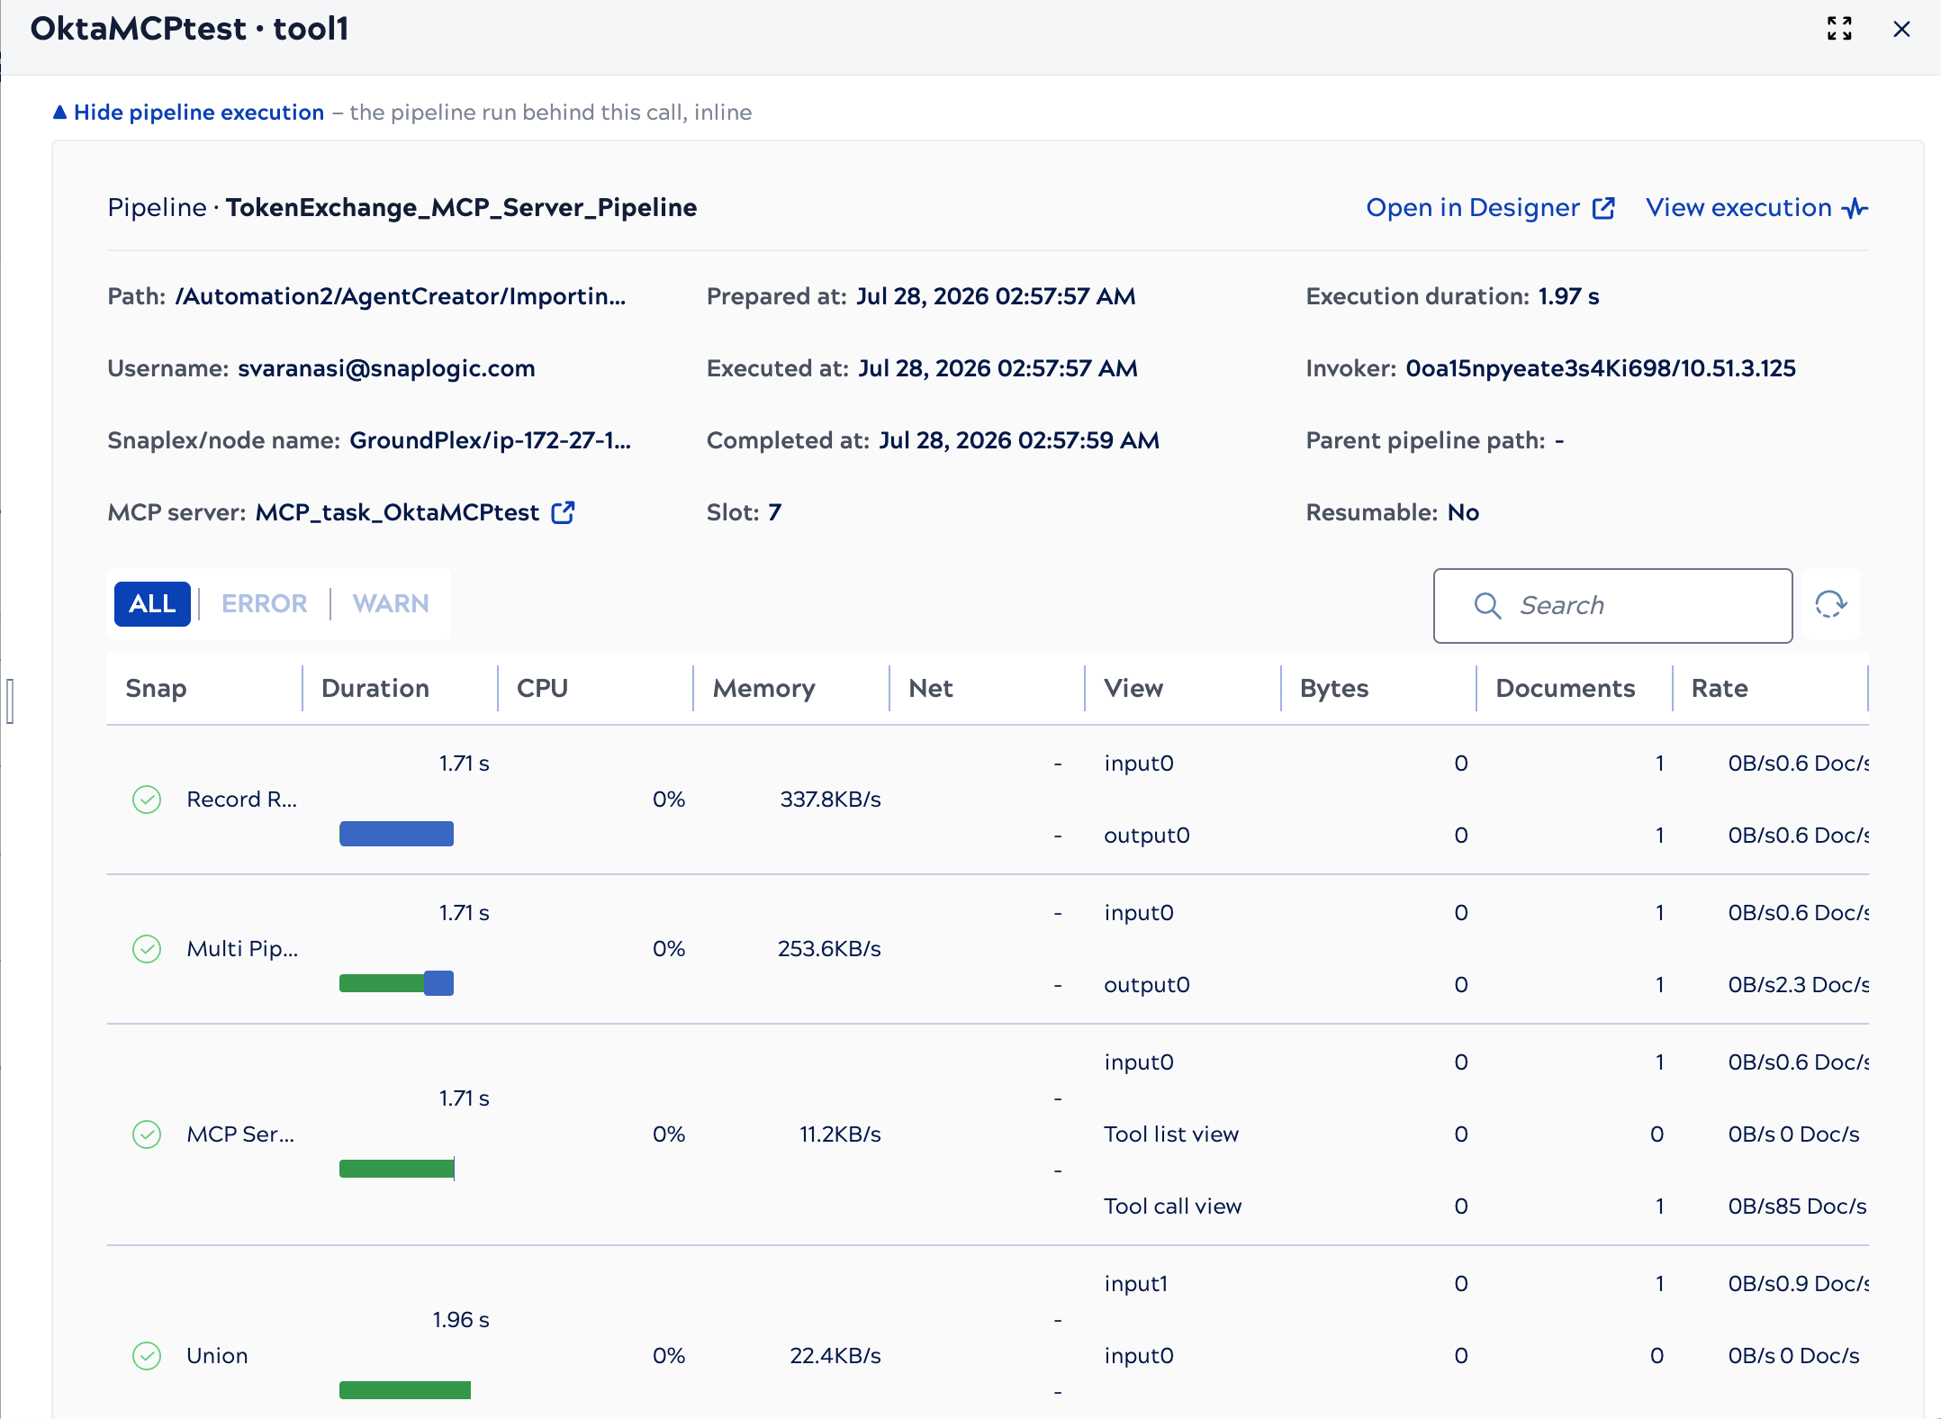The image size is (1941, 1419).
Task: Click pipeline name TokenExchange_MCP_Server_Pipeline
Action: click(x=461, y=208)
